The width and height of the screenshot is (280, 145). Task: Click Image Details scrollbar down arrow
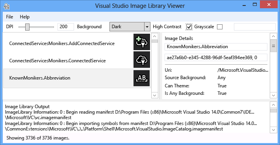pyautogui.click(x=273, y=95)
